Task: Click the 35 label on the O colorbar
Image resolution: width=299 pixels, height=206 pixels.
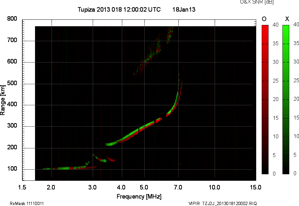Action: [275, 44]
